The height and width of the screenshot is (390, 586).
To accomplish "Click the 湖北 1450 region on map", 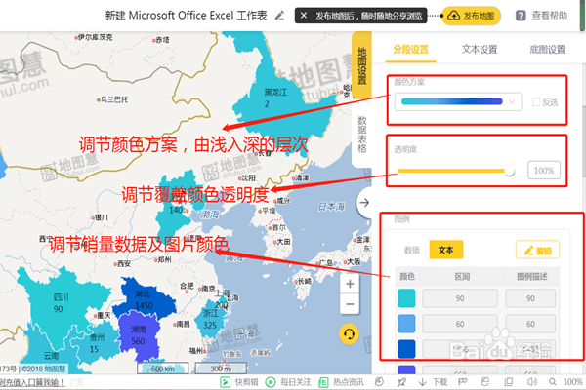I will point(144,299).
